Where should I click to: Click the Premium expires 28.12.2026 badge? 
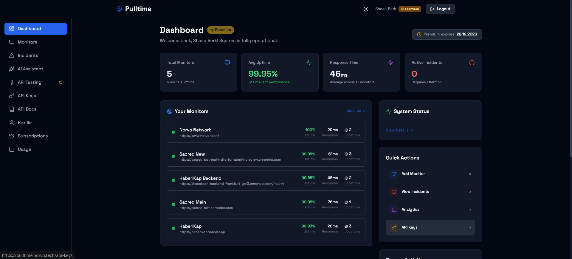[447, 34]
